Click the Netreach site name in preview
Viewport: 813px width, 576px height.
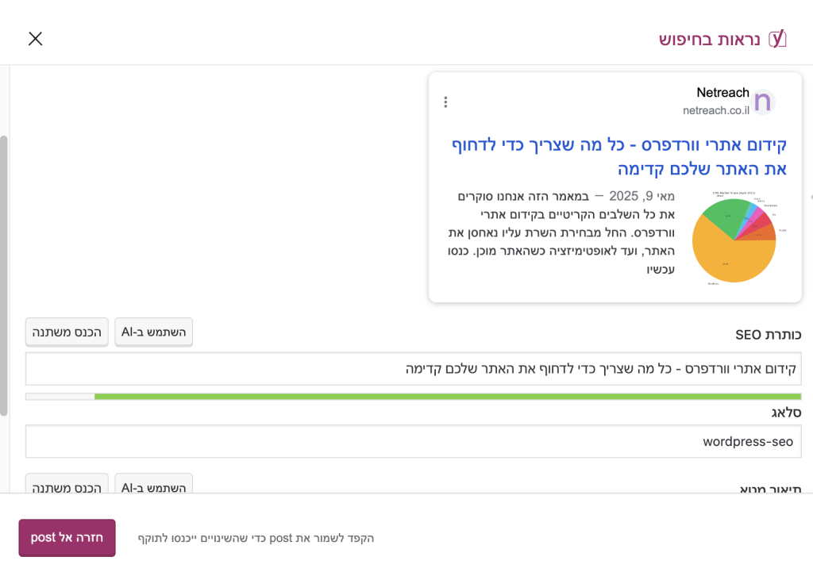click(722, 93)
